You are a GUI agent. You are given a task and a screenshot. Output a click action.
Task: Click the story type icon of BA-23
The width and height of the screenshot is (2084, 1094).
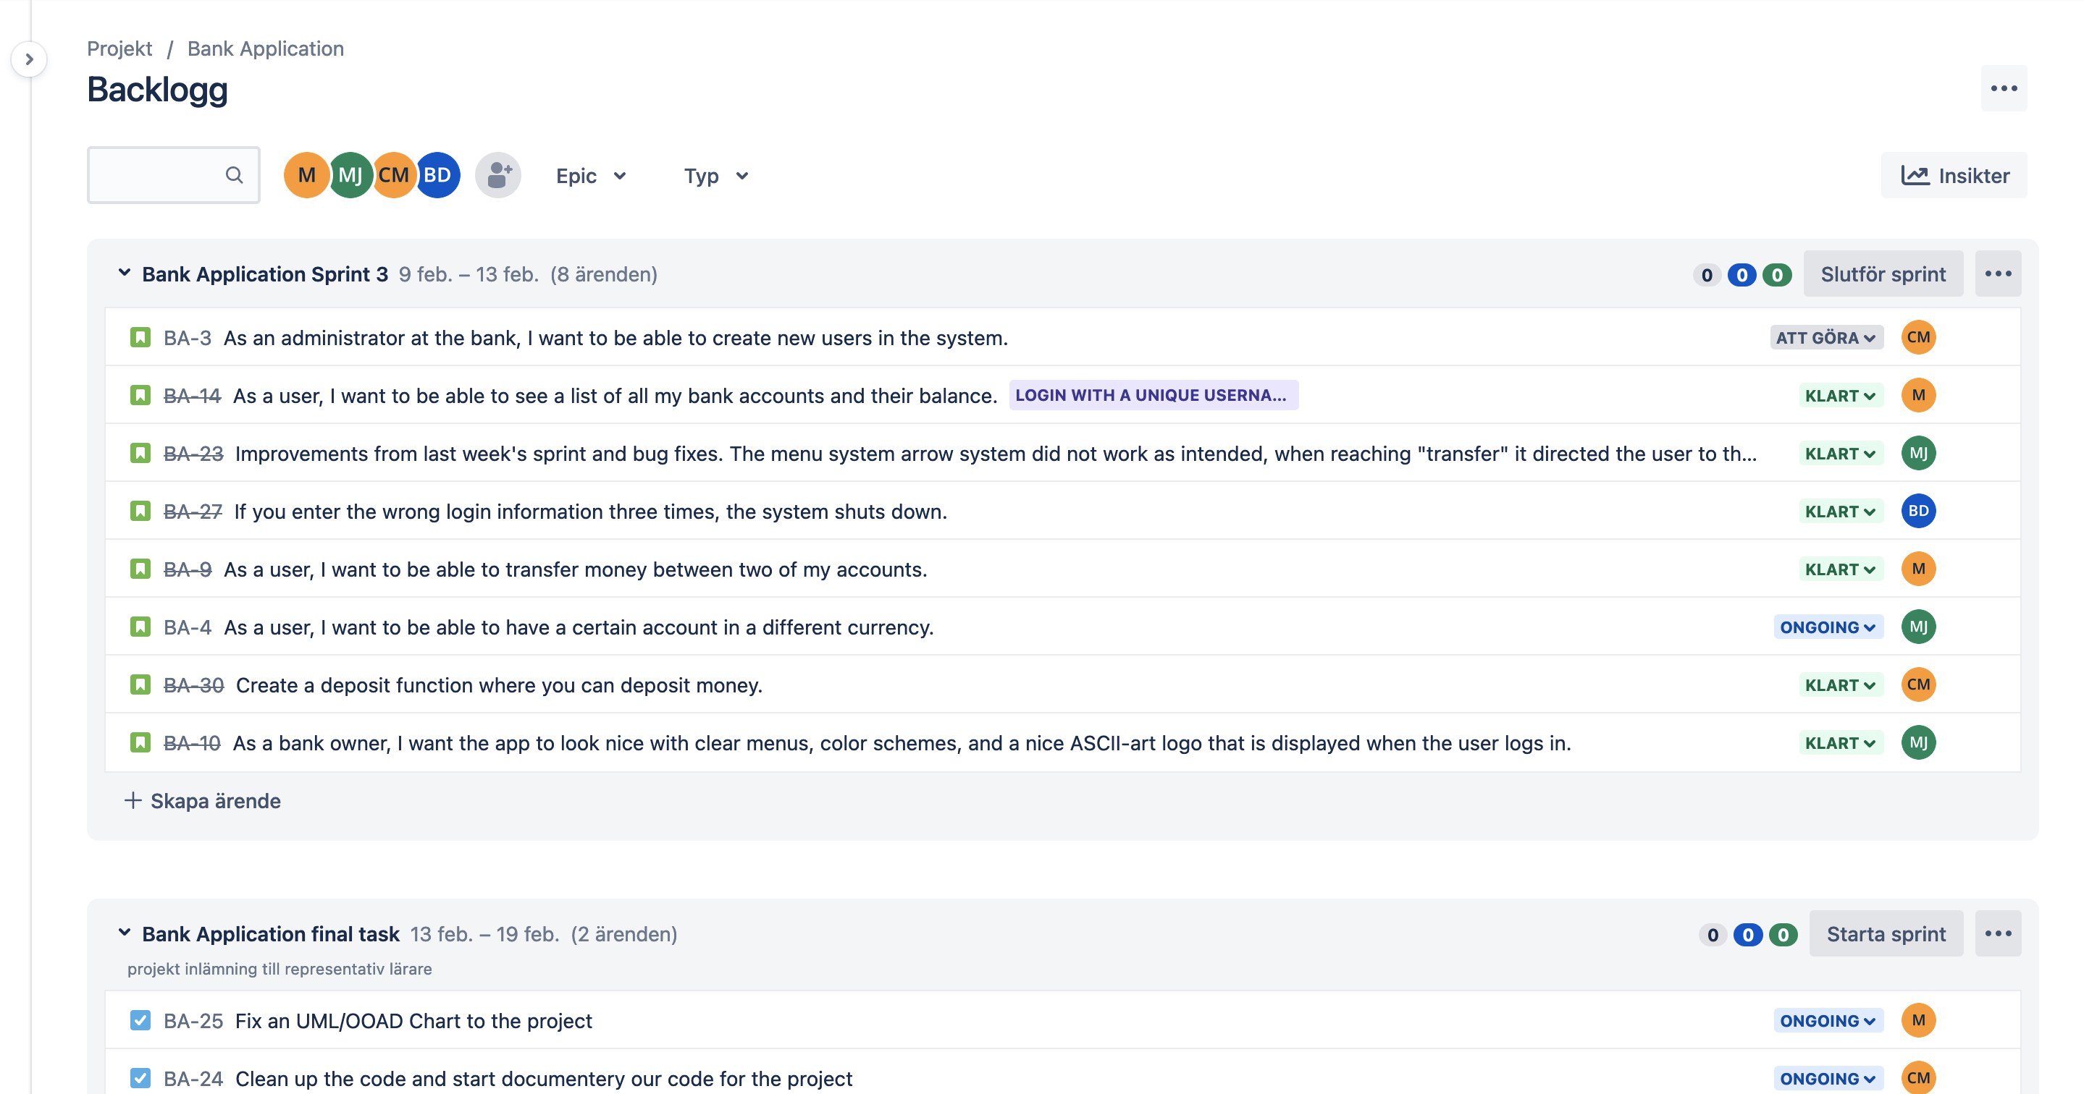point(140,453)
